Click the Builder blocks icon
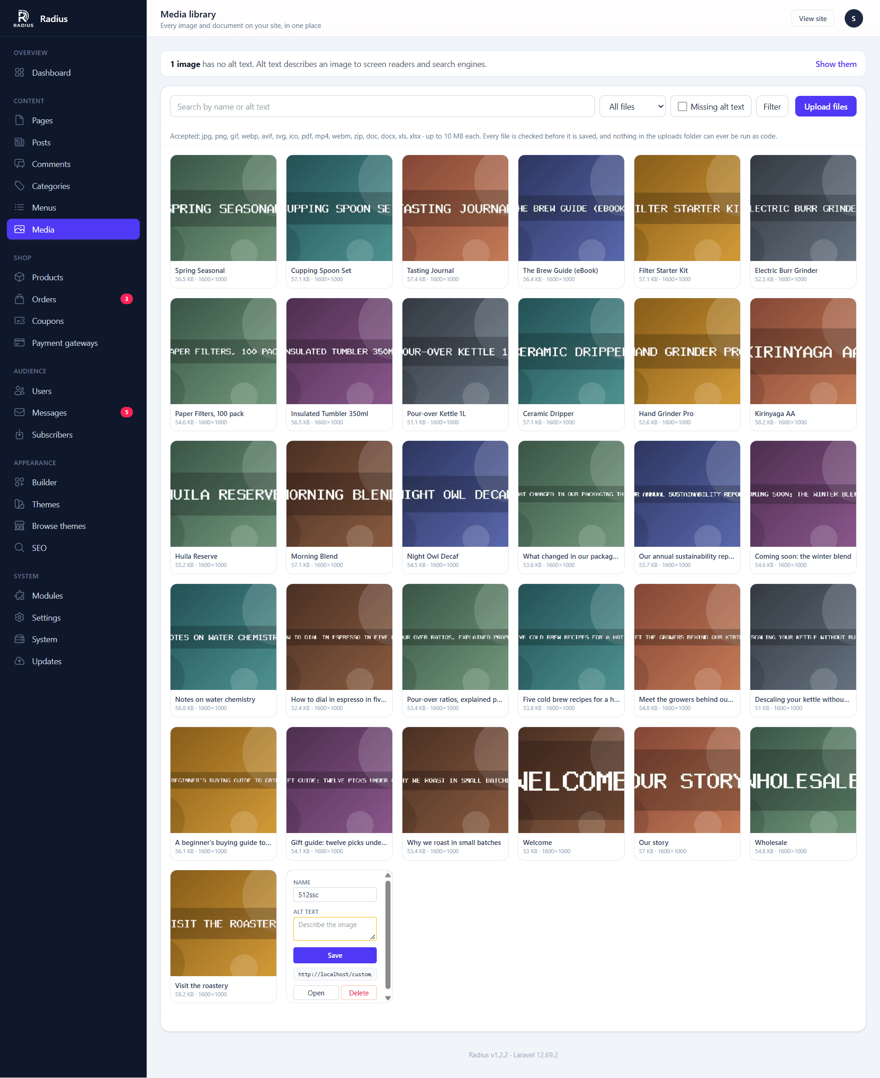This screenshot has height=1078, width=880. click(x=19, y=482)
